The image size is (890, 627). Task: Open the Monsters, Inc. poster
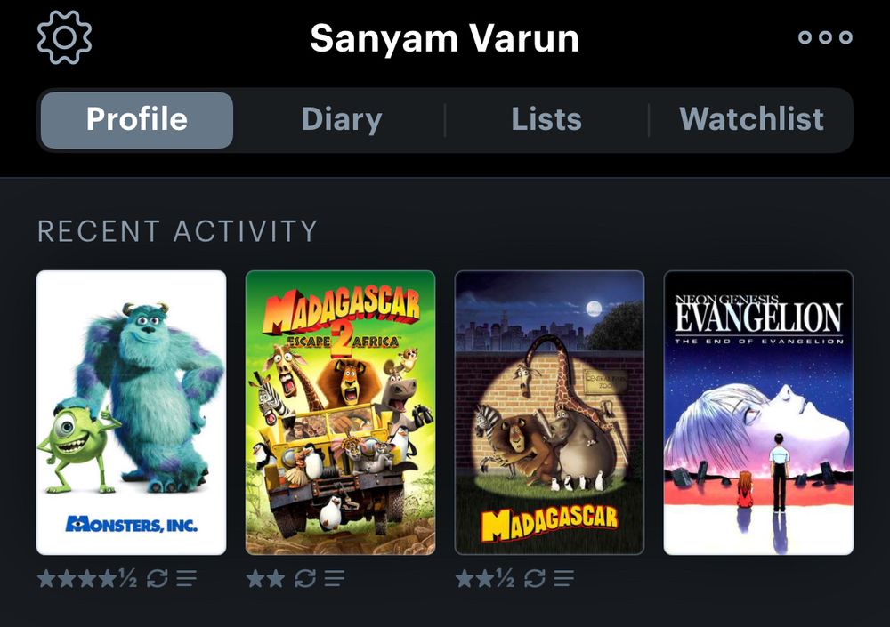pyautogui.click(x=131, y=413)
